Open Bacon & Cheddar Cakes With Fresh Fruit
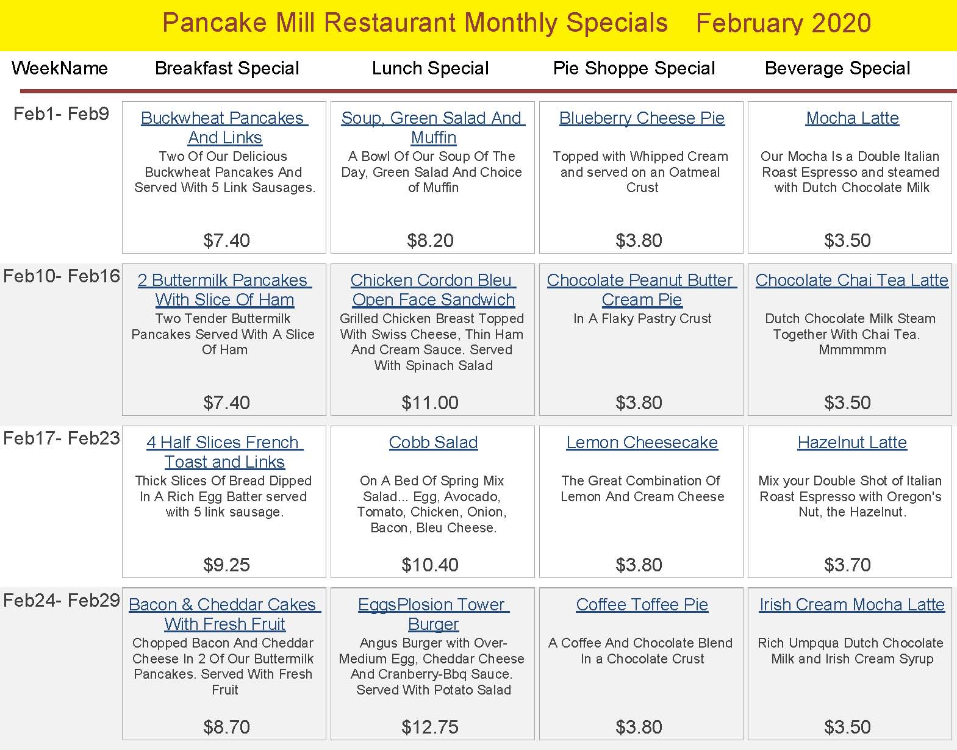 point(224,614)
